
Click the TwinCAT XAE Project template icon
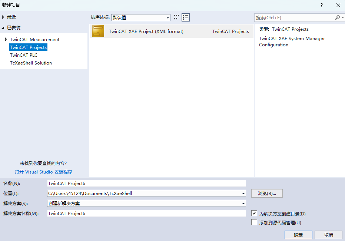pos(98,31)
